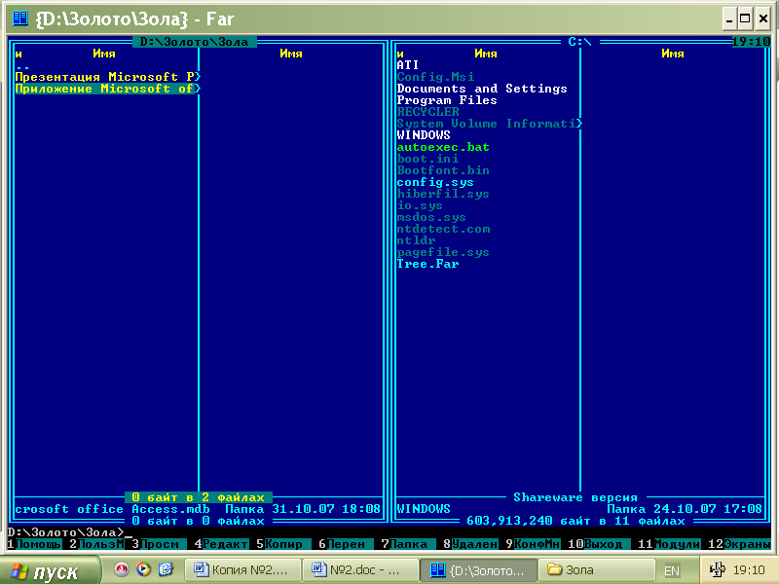Click the system tray network icon
Screen dimensions: 779x584
[x=717, y=569]
